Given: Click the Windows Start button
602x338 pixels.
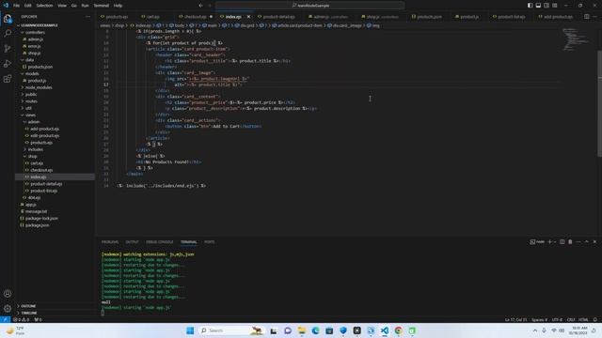Looking at the screenshot, I should click(190, 330).
